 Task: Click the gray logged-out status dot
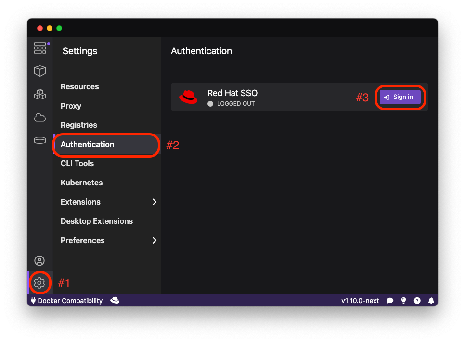[210, 104]
